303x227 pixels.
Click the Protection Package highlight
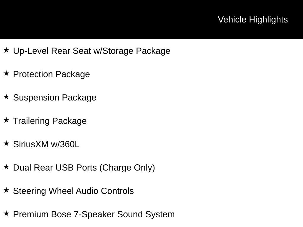pos(51,74)
